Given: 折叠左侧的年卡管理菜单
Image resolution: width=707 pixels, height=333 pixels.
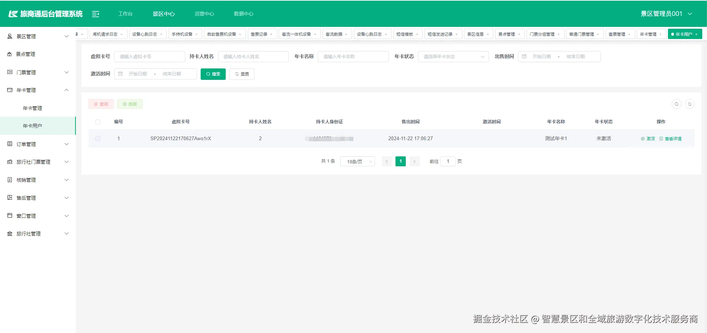Looking at the screenshot, I should (37, 90).
